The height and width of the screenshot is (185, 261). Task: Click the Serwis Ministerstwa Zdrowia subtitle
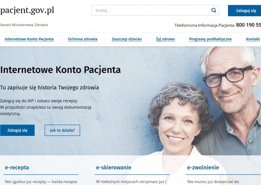point(24,25)
